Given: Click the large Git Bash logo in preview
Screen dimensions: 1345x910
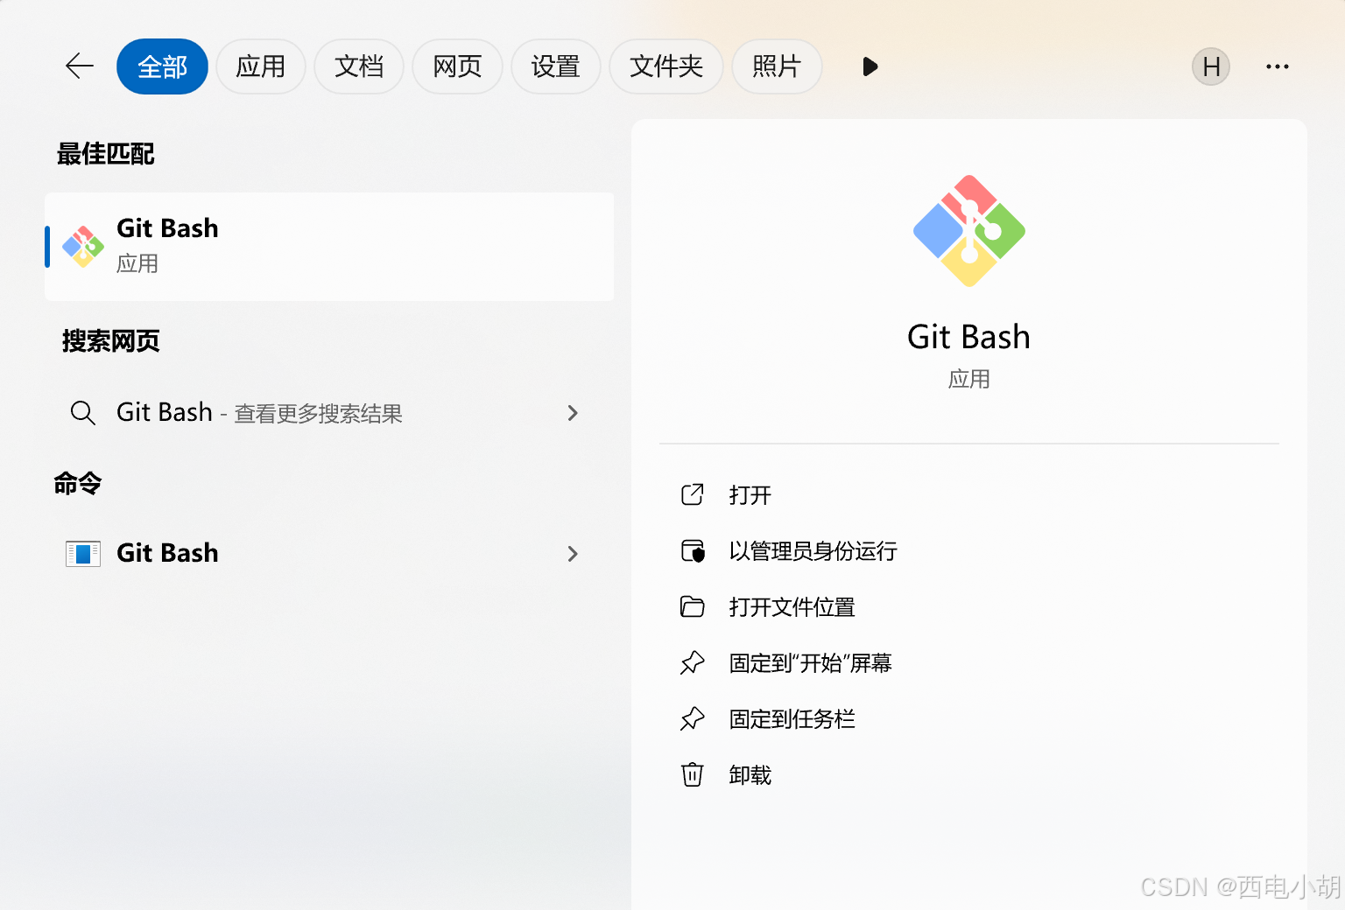Looking at the screenshot, I should 969,231.
